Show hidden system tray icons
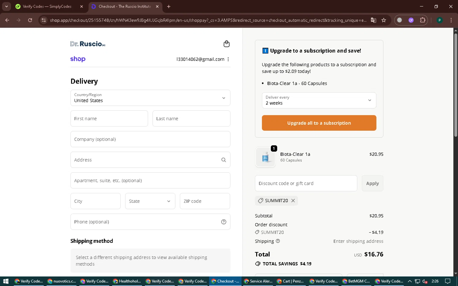 (x=410, y=281)
